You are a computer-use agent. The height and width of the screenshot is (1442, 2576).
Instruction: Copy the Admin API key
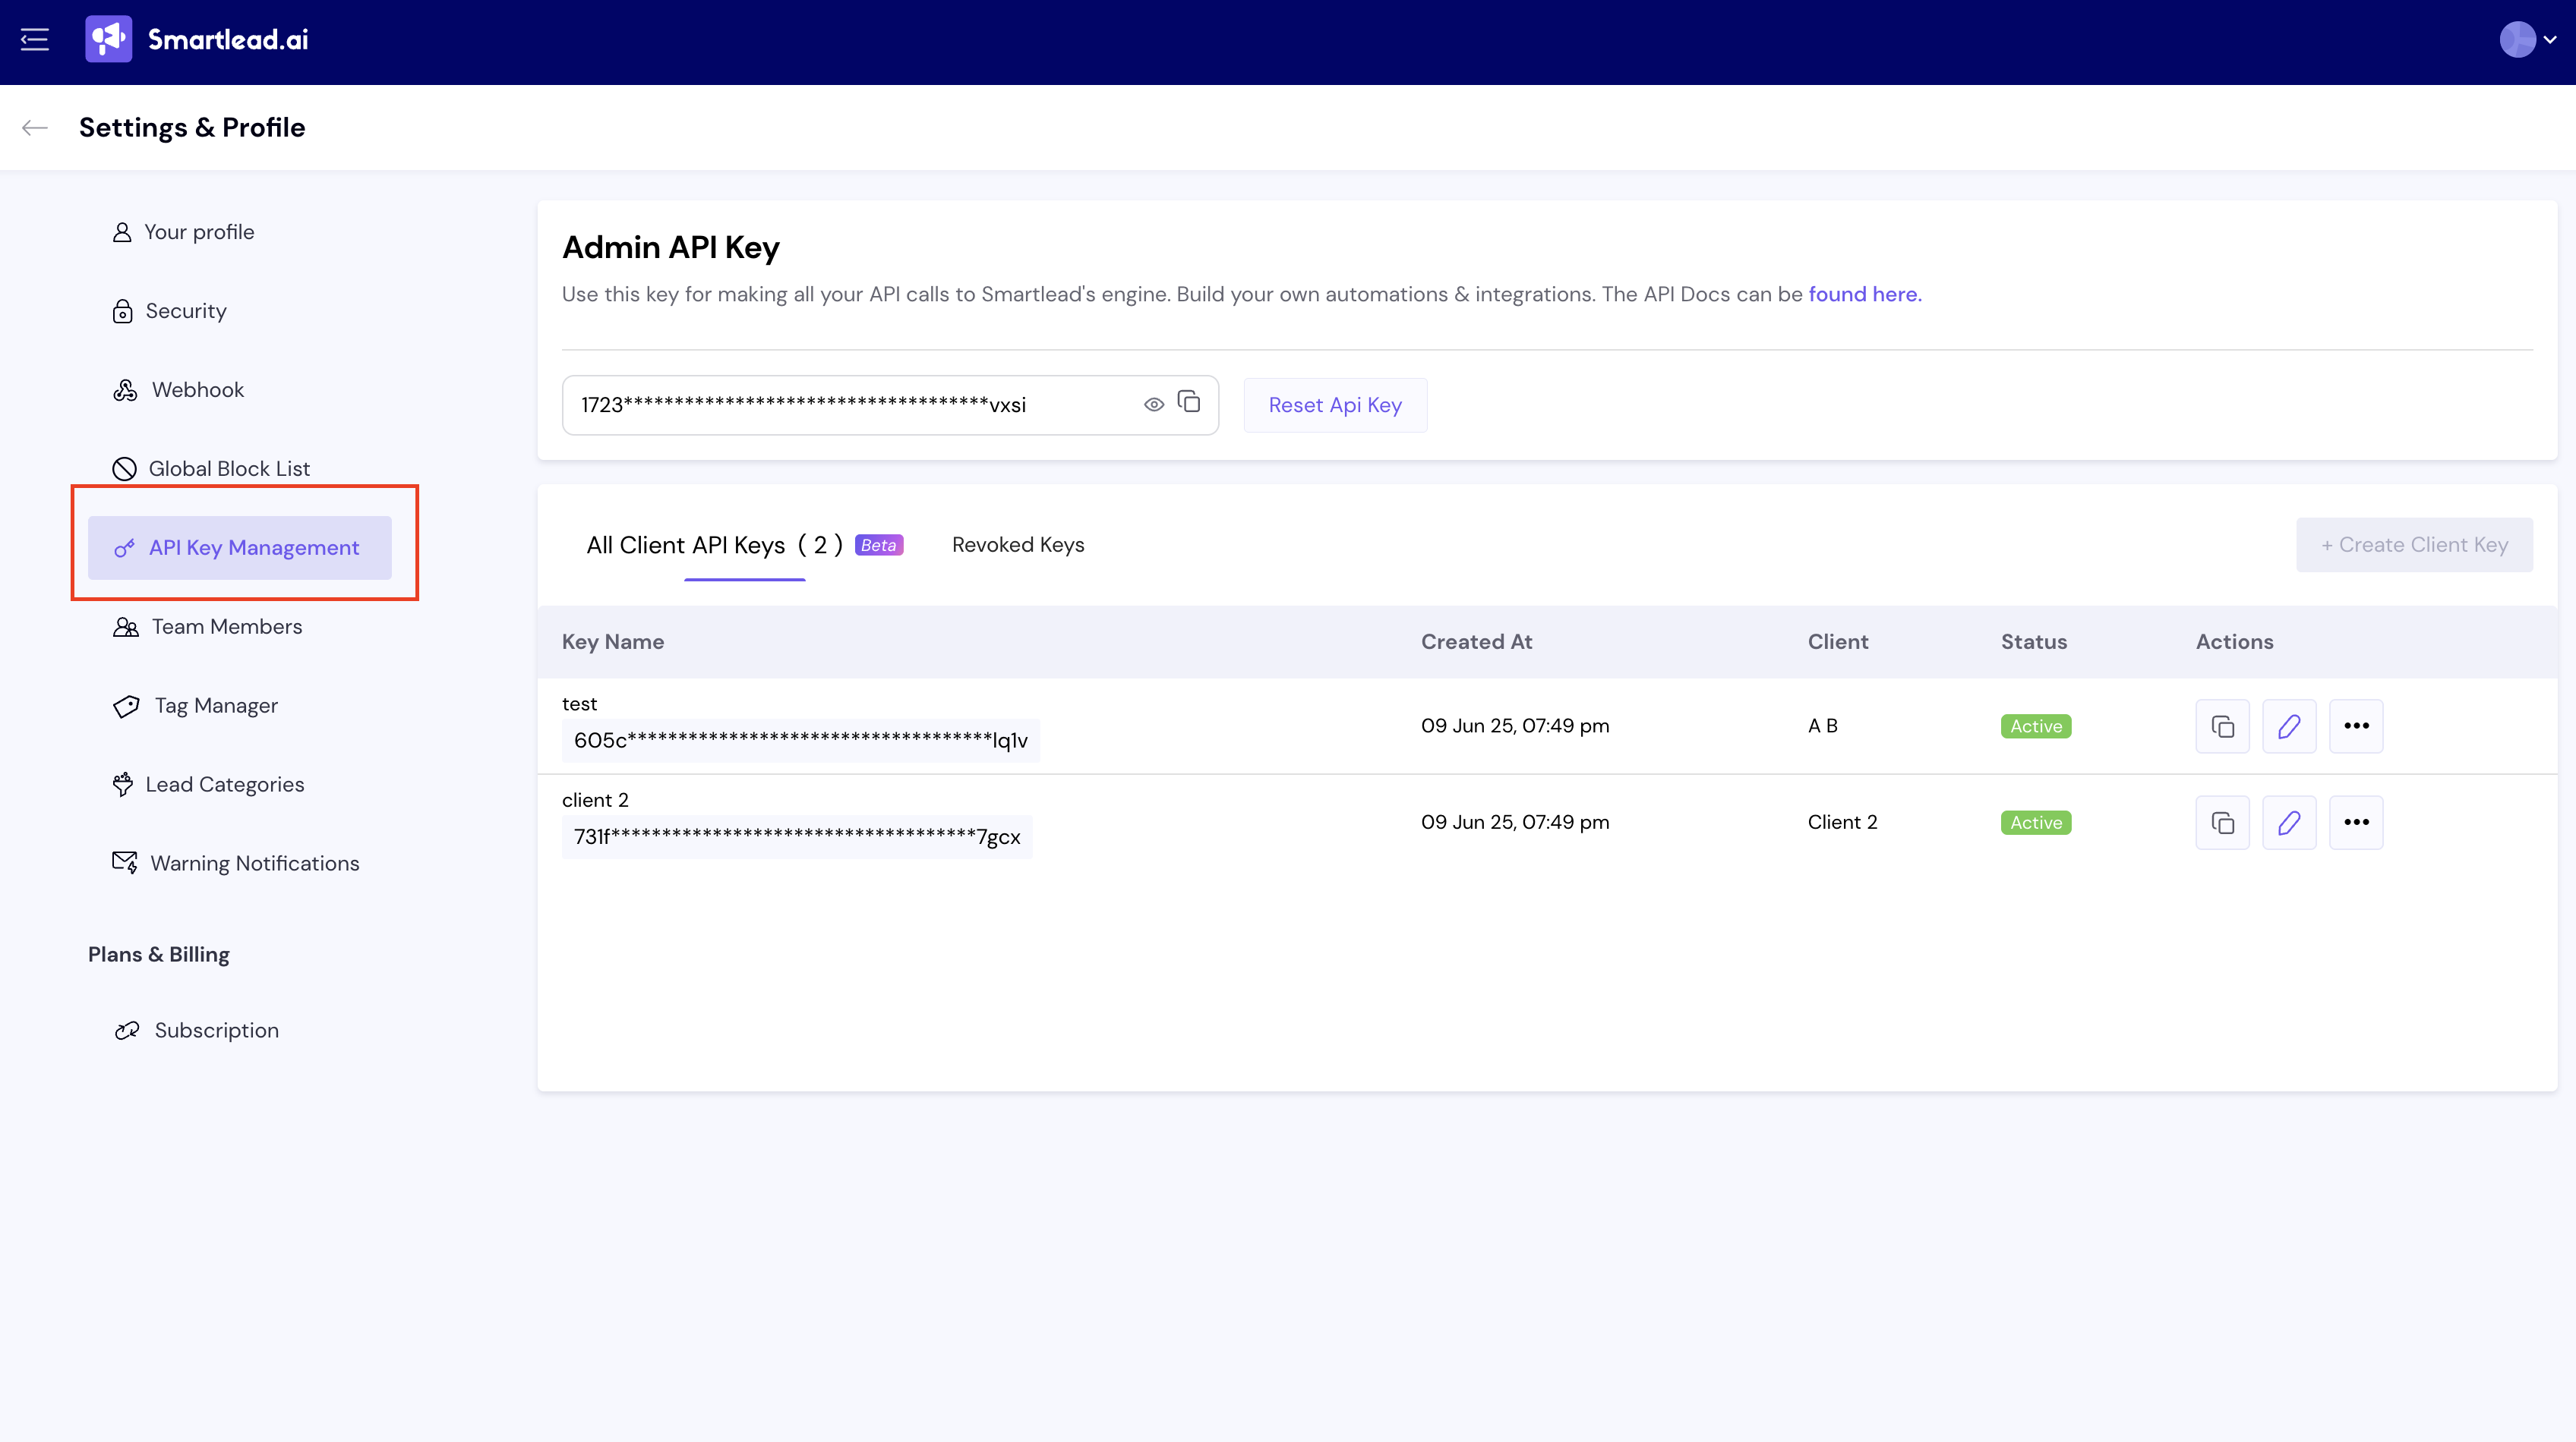pos(1189,403)
